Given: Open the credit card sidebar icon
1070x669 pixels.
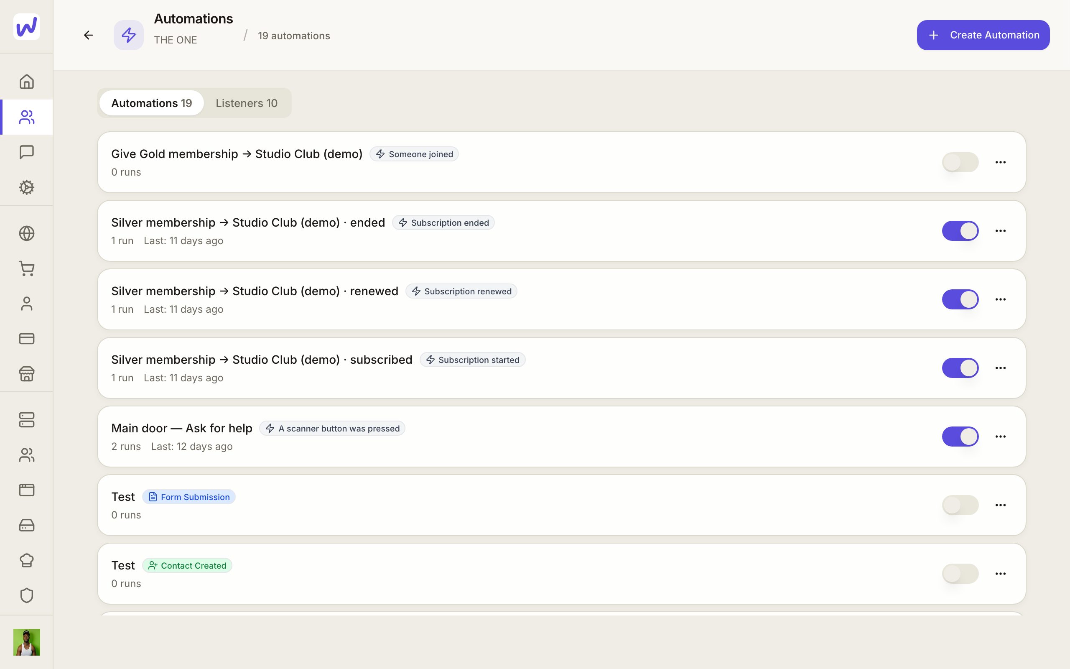Looking at the screenshot, I should [x=26, y=339].
